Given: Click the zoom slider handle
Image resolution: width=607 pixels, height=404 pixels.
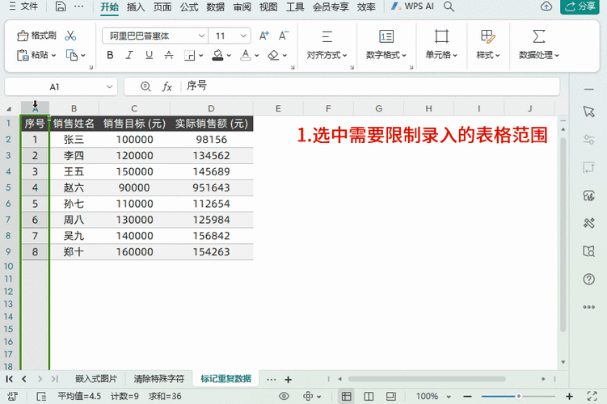Looking at the screenshot, I should click(518, 396).
